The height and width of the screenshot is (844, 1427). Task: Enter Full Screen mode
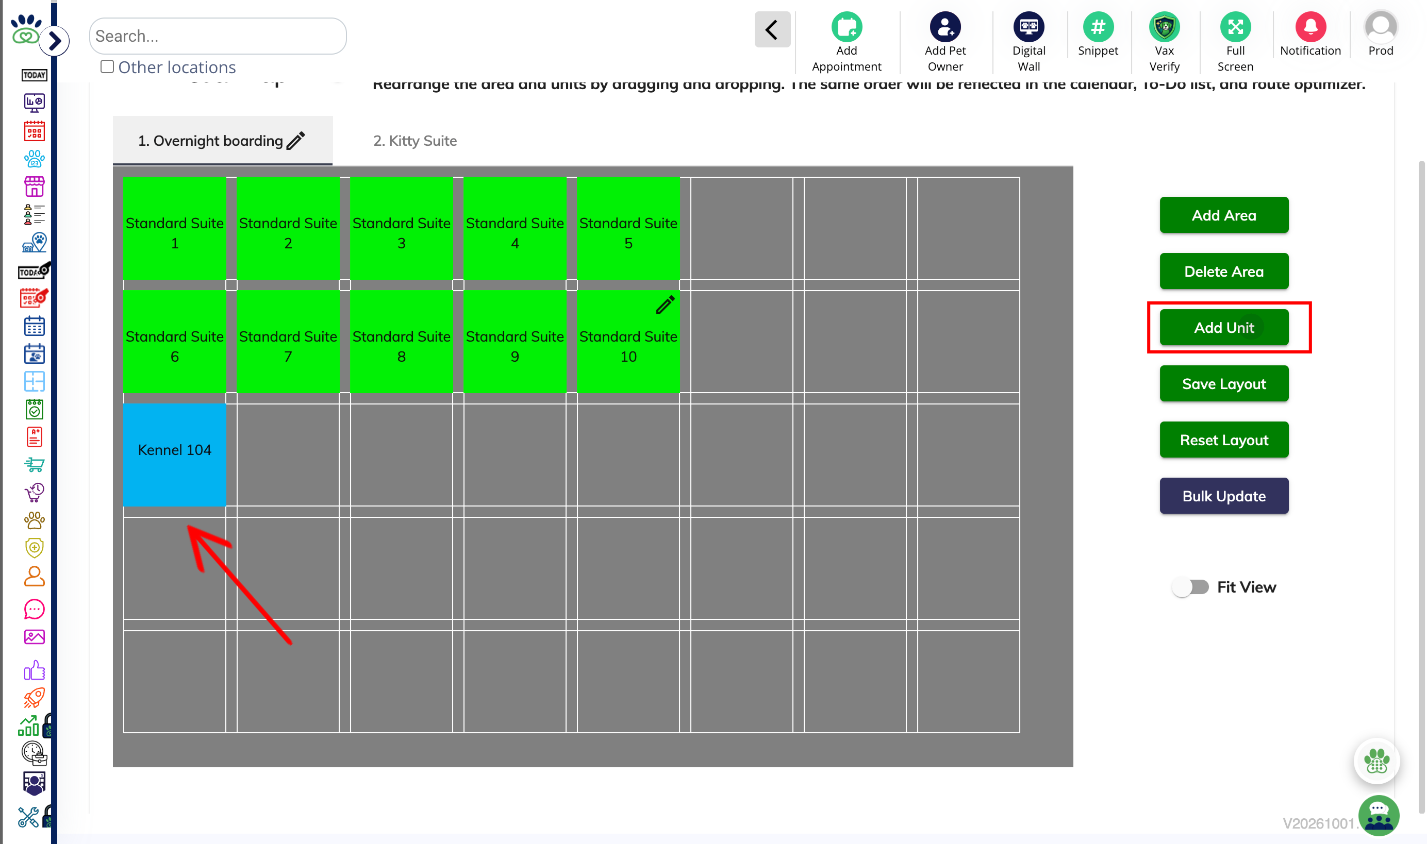1235,27
